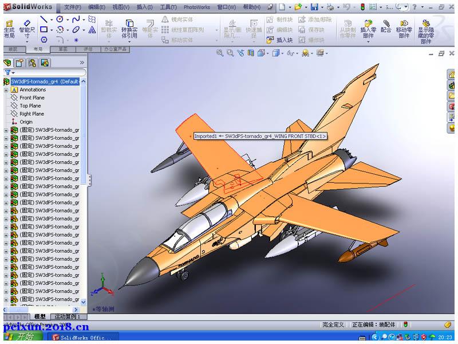Select SW3dPS-tornado_gr4 root assembly node

[x=45, y=81]
